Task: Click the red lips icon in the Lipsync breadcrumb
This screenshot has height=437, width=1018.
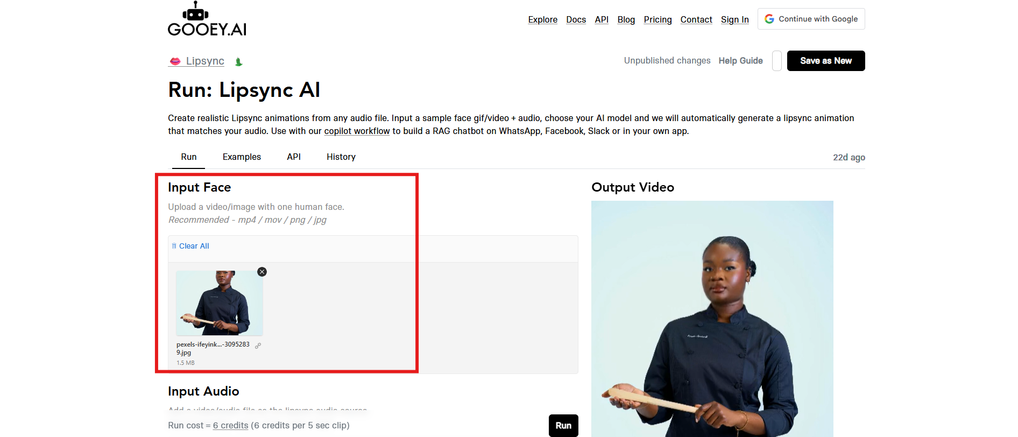Action: [175, 61]
